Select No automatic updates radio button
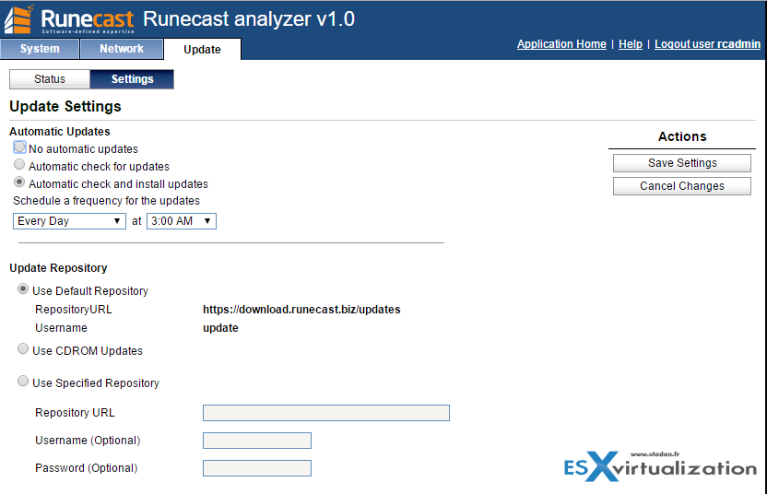The width and height of the screenshot is (767, 494). coord(19,147)
